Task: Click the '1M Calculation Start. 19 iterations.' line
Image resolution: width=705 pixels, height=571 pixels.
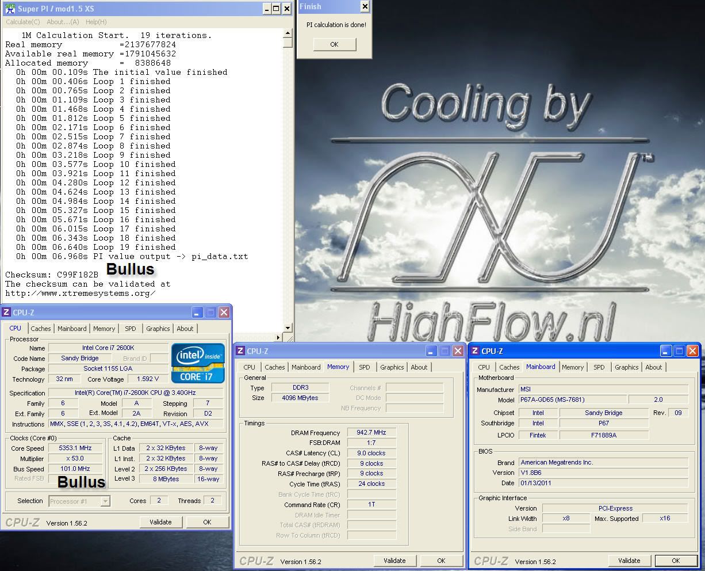Action: coord(117,35)
